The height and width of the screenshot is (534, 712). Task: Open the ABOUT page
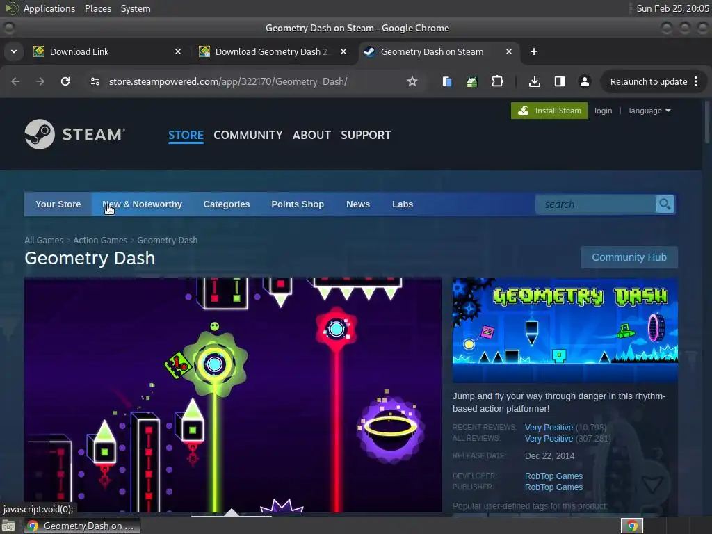pyautogui.click(x=311, y=135)
